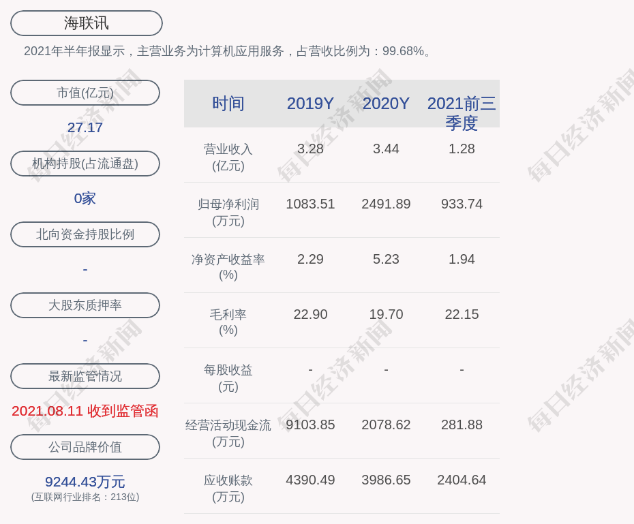Screen dimensions: 634x524
Task: Click the 时间 header cell
Action: 228,104
